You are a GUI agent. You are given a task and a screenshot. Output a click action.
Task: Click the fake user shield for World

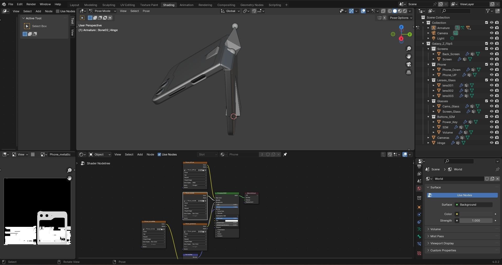[487, 179]
